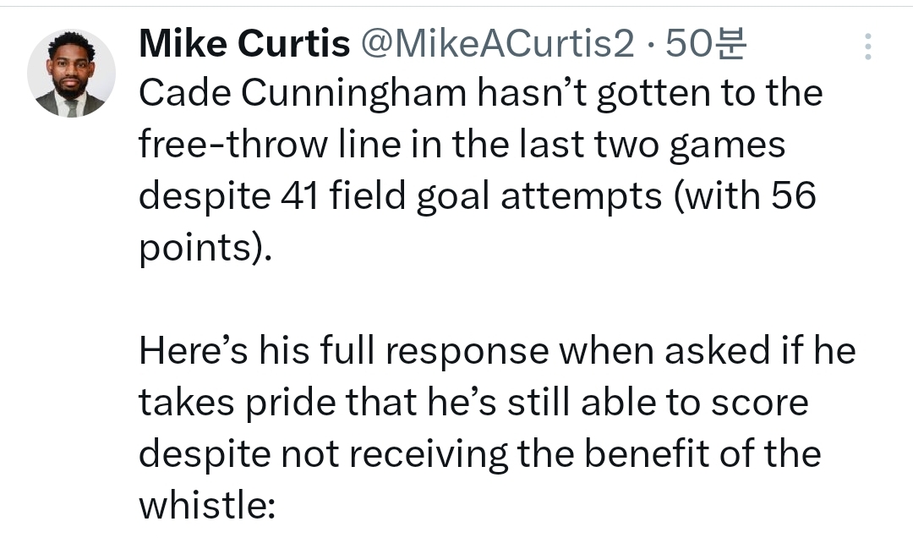The image size is (913, 538).
Task: Open the three-dot more options menu
Action: point(868,47)
